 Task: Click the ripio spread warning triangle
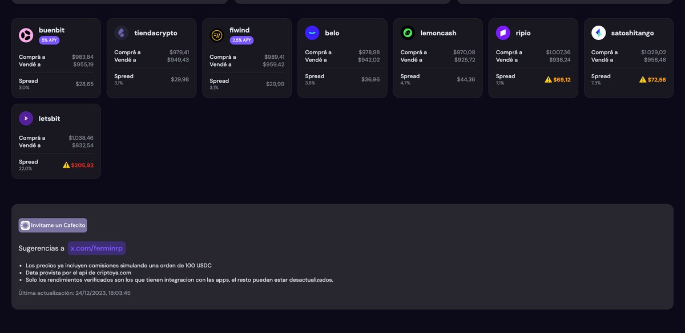548,80
